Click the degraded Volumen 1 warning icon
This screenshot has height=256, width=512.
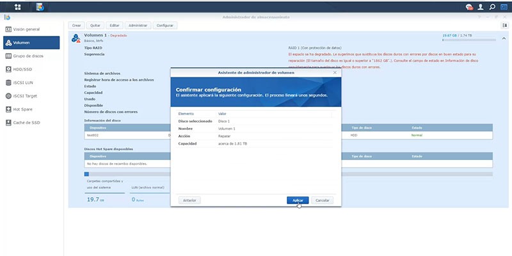tap(76, 38)
